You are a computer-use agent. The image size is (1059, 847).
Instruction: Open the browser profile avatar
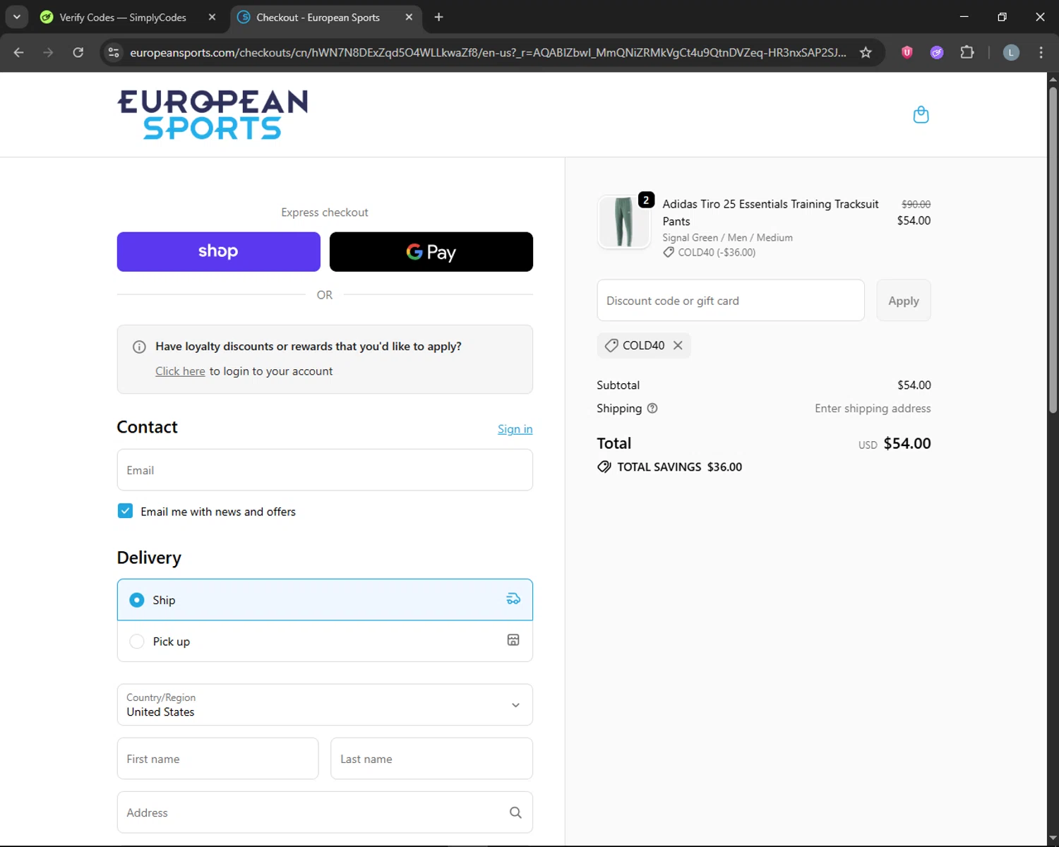[1011, 52]
